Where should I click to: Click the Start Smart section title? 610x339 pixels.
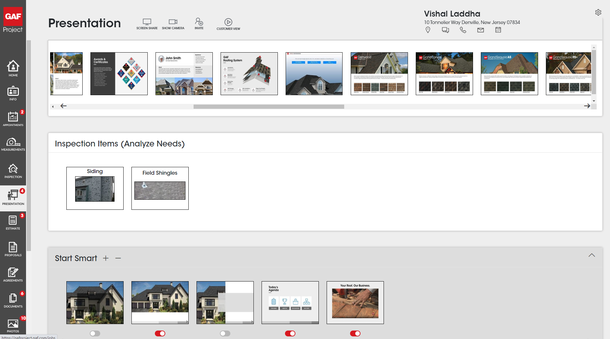coord(76,258)
